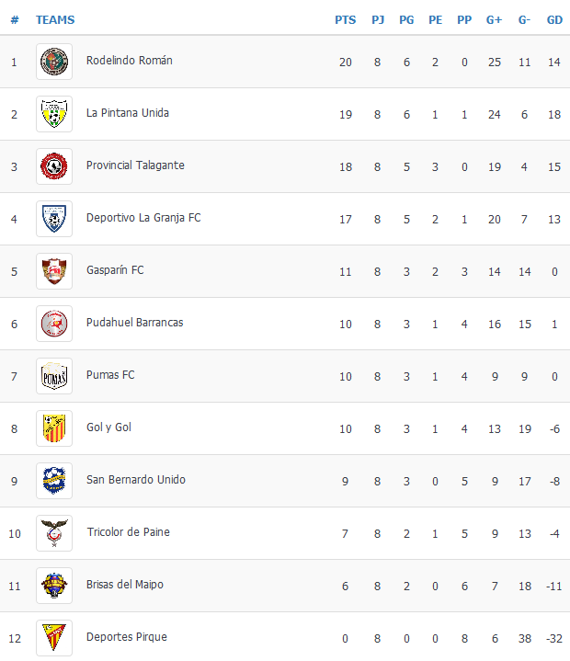Open the Gasparín FC crest
Viewport: 570px width, 661px height.
[x=54, y=271]
